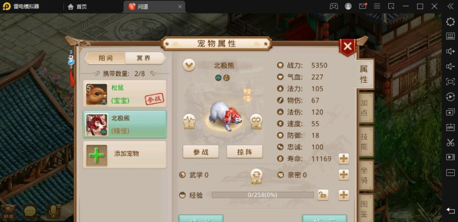Viewport: 458px width, 222px height.
Task: Collapse the emulator sidebar with double chevron
Action: click(450, 6)
